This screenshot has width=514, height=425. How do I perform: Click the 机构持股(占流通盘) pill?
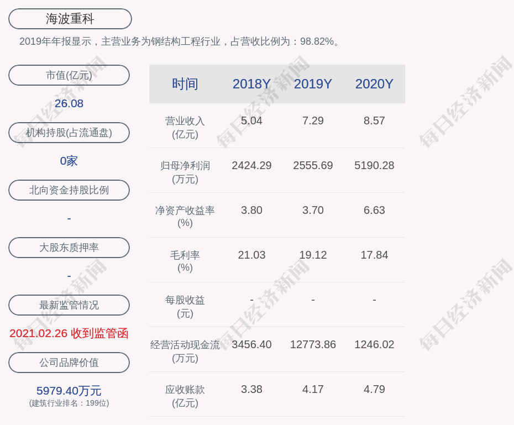point(69,133)
